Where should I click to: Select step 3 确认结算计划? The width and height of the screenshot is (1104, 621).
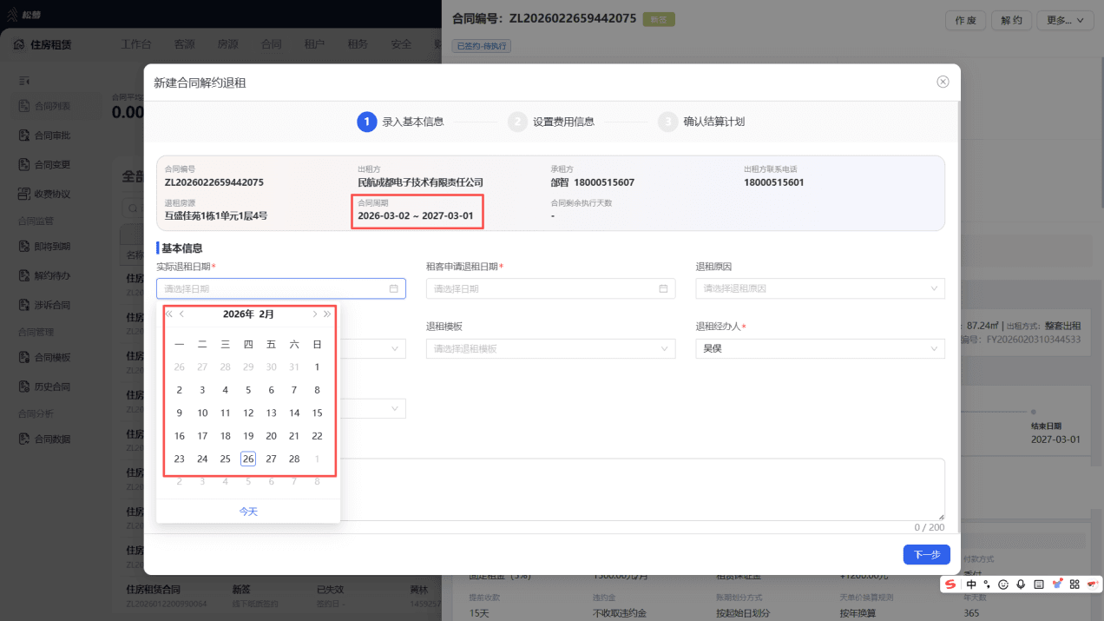click(701, 122)
